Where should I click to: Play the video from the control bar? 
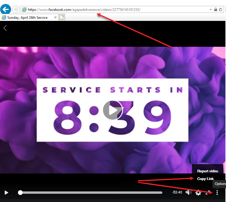tap(6, 193)
